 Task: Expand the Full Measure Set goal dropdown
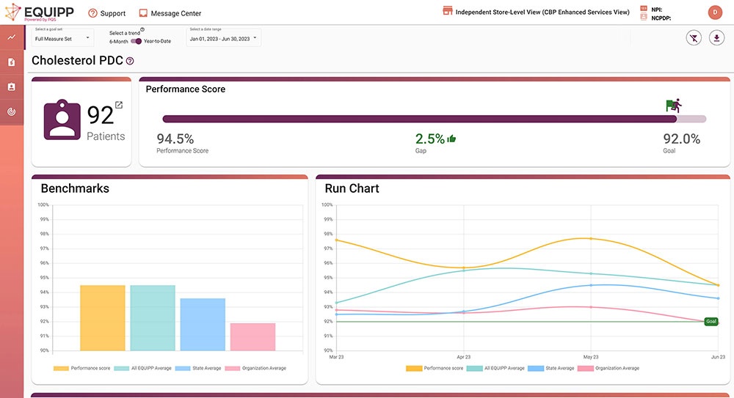pyautogui.click(x=62, y=39)
